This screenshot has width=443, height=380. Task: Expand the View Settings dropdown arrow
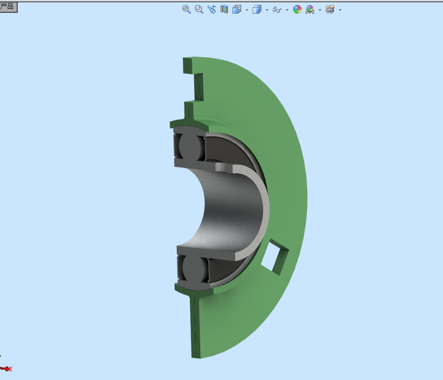[340, 10]
